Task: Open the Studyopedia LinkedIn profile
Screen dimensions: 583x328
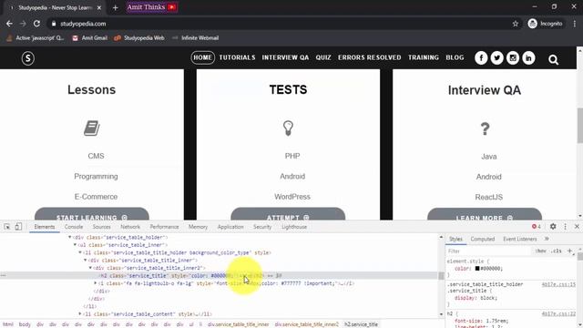Action: (x=528, y=58)
